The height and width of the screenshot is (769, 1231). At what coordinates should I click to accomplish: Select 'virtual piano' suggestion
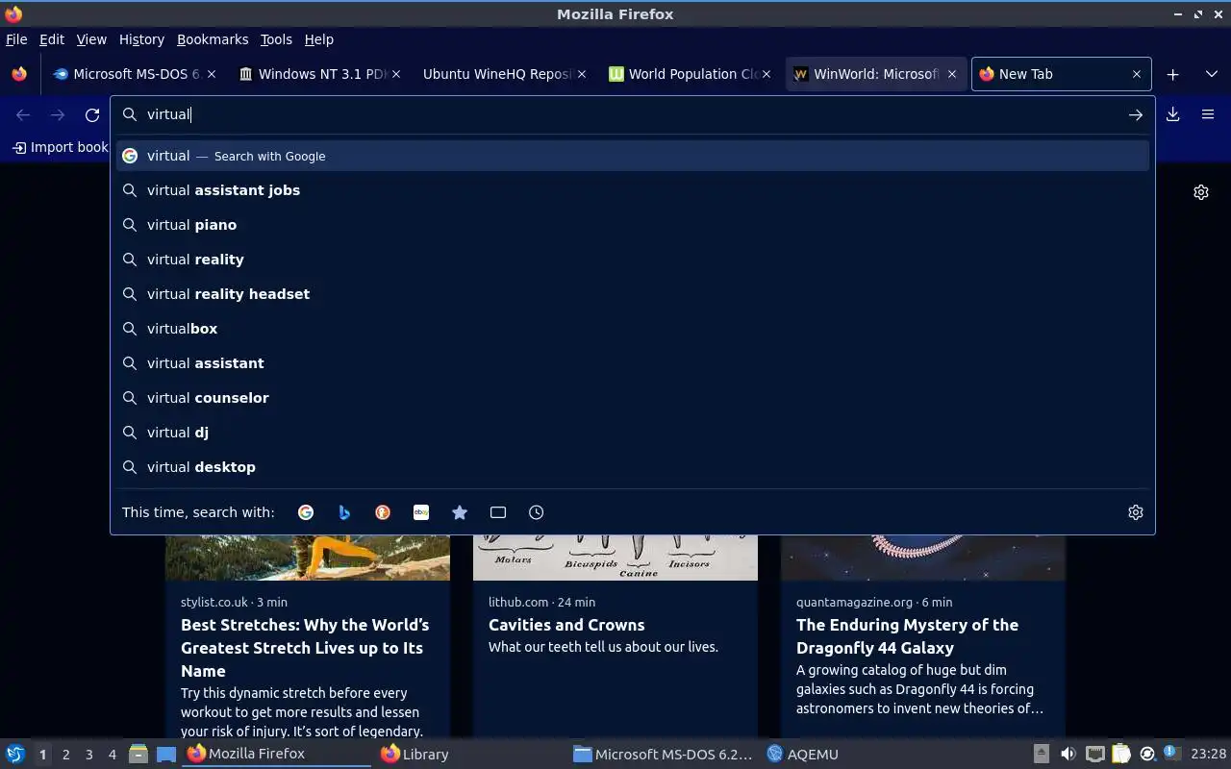coord(633,225)
